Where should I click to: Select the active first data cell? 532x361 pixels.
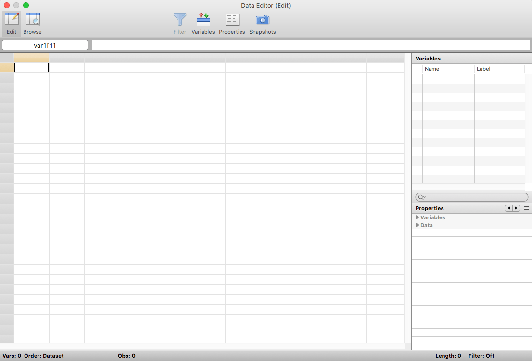pyautogui.click(x=32, y=68)
